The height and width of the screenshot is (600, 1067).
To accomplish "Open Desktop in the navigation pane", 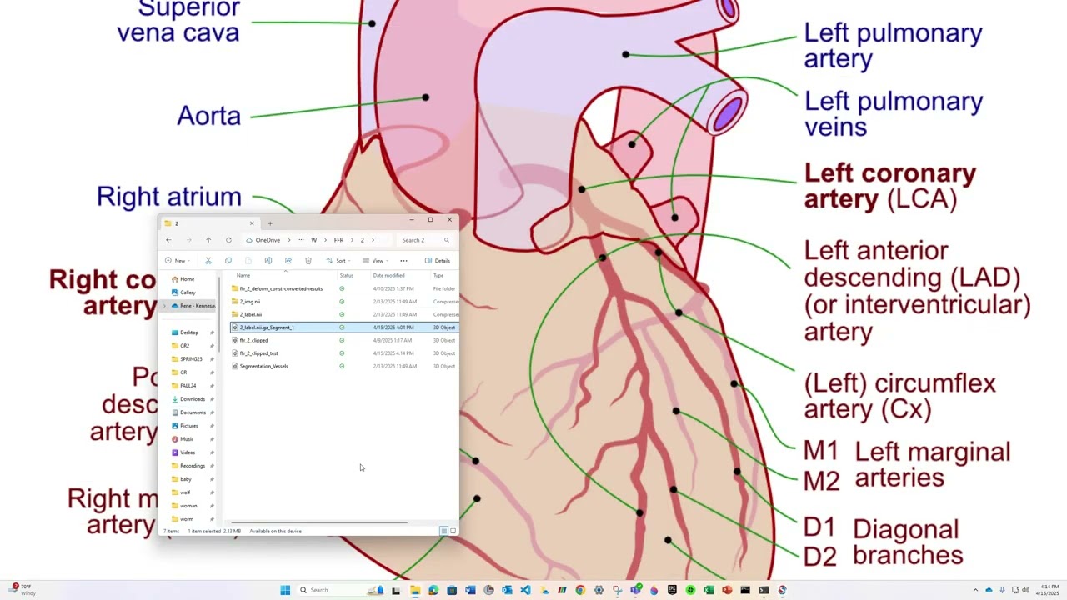I will [189, 332].
